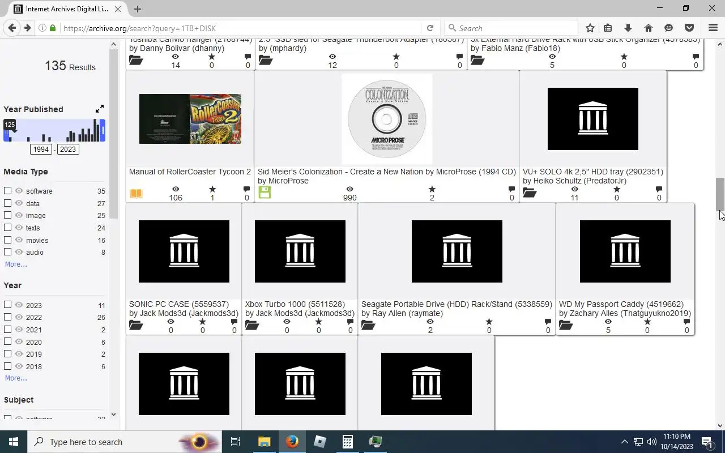Viewport: 725px width, 453px height.
Task: Click folder icon under VU+ SOLO 4k tray
Action: click(x=530, y=193)
